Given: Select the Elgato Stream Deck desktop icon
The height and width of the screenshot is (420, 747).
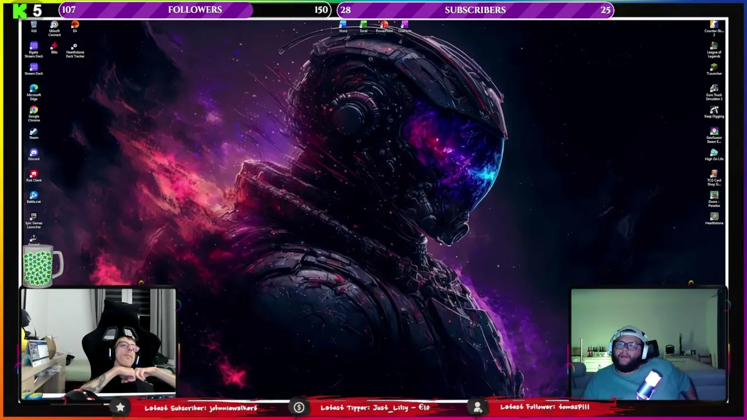Looking at the screenshot, I should pyautogui.click(x=34, y=50).
